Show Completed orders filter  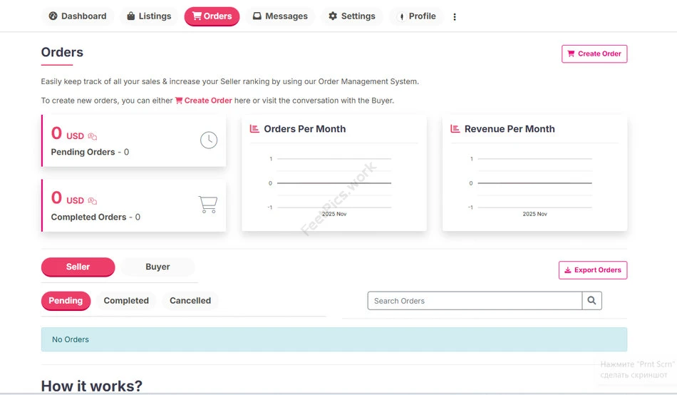tap(126, 301)
